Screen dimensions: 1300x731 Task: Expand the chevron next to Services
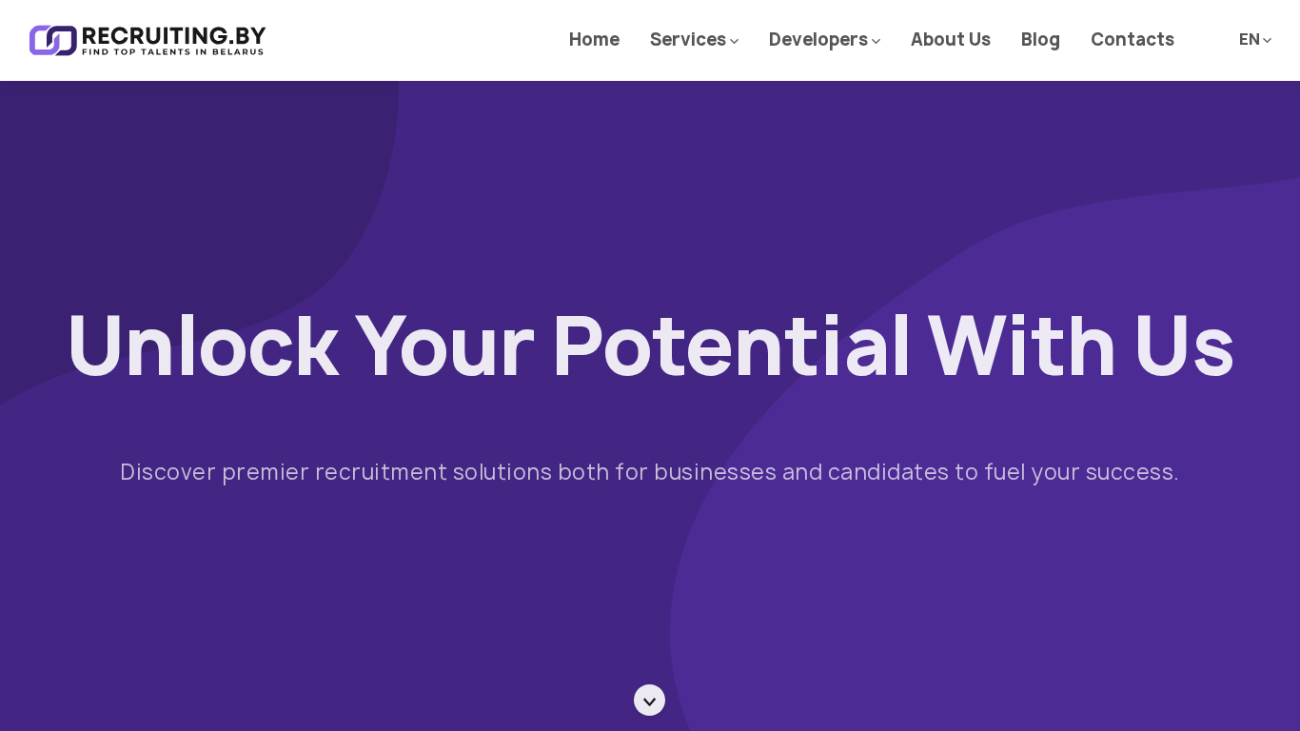(x=735, y=41)
